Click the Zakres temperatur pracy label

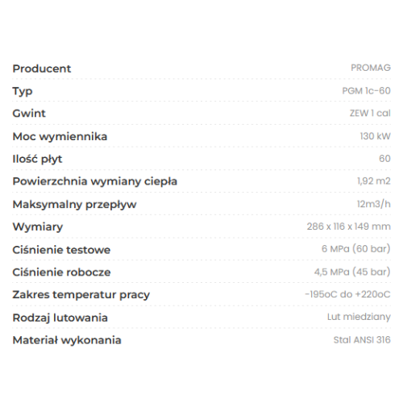click(81, 295)
